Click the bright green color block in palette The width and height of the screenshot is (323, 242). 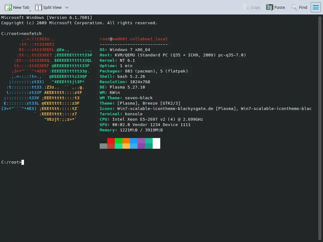click(119, 141)
